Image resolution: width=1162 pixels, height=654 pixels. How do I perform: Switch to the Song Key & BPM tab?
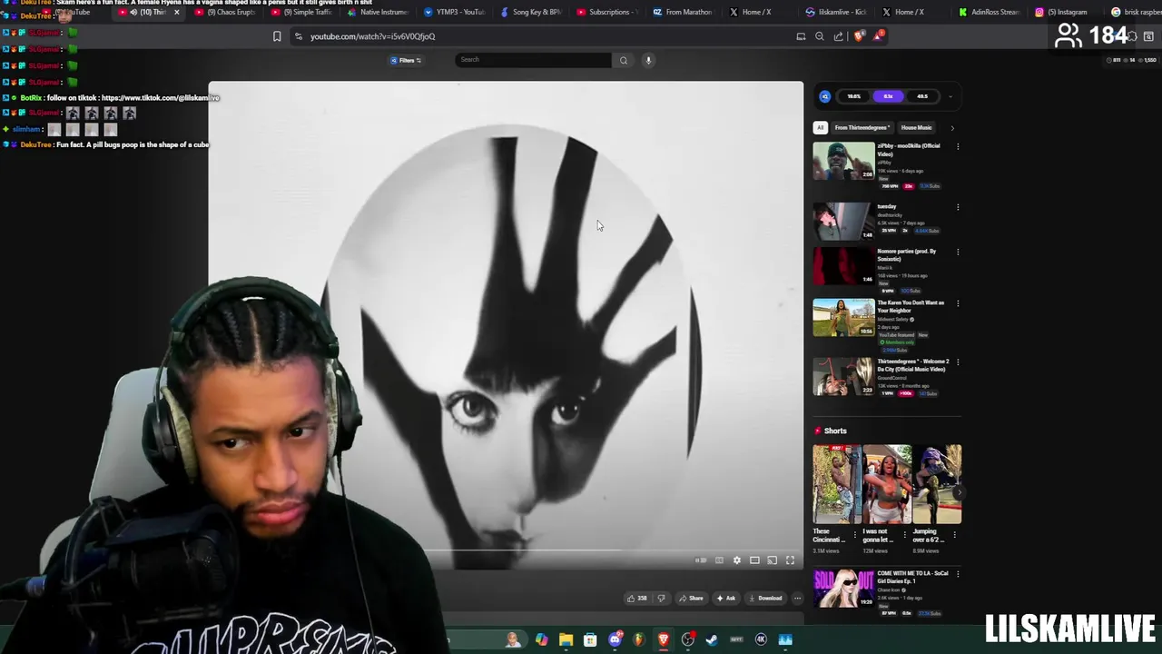pos(531,12)
